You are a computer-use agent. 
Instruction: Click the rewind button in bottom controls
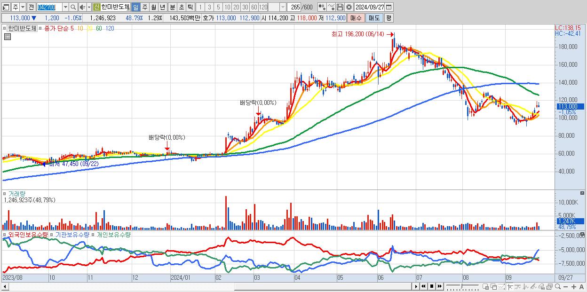tap(424, 286)
